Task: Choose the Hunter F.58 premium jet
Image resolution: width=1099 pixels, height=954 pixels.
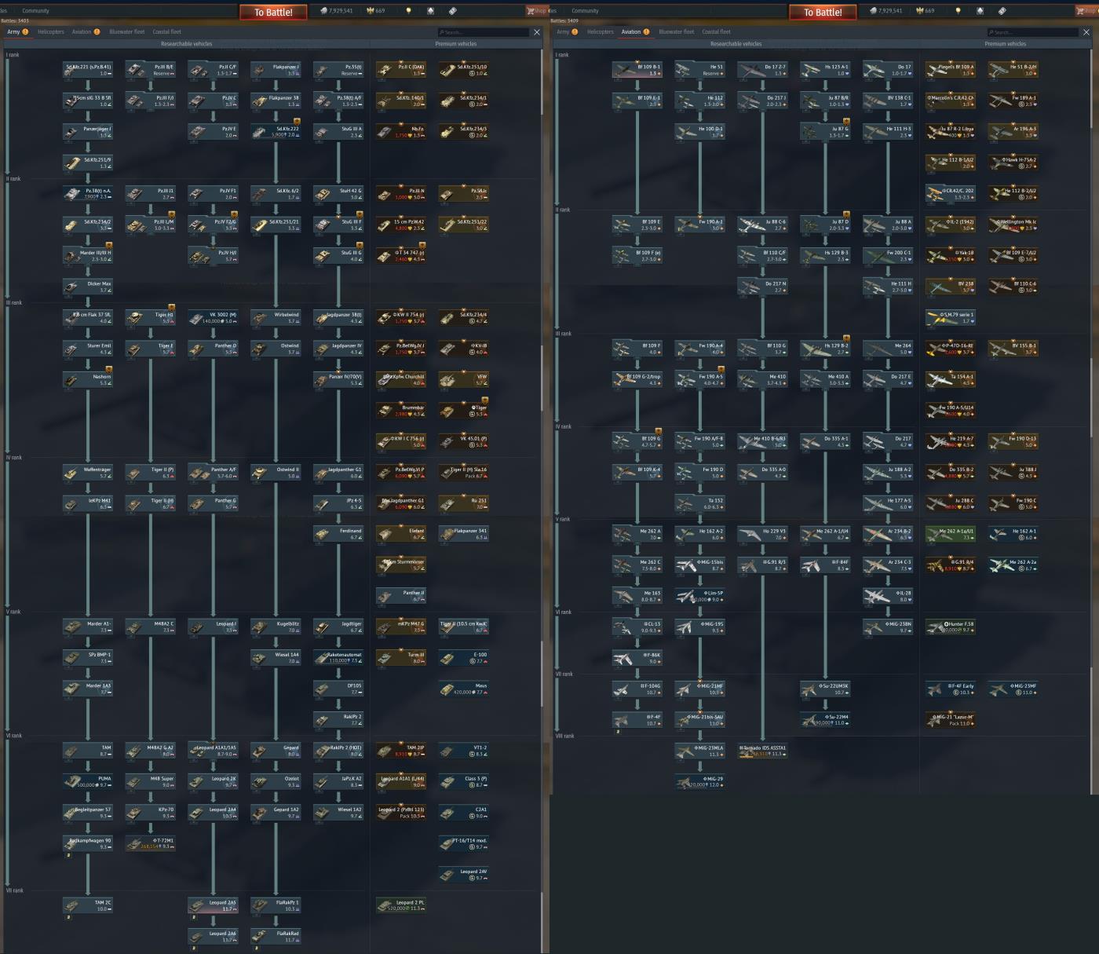Action: 951,627
